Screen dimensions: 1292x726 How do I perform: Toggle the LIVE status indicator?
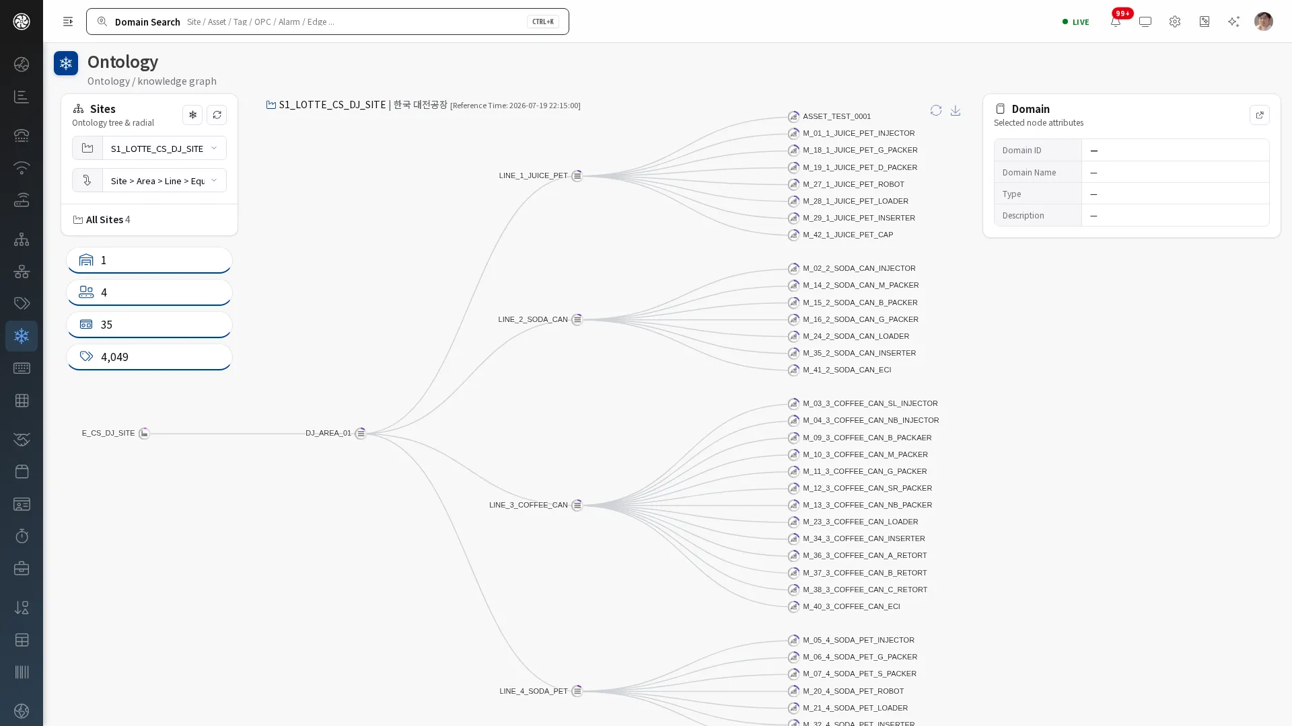[1076, 22]
